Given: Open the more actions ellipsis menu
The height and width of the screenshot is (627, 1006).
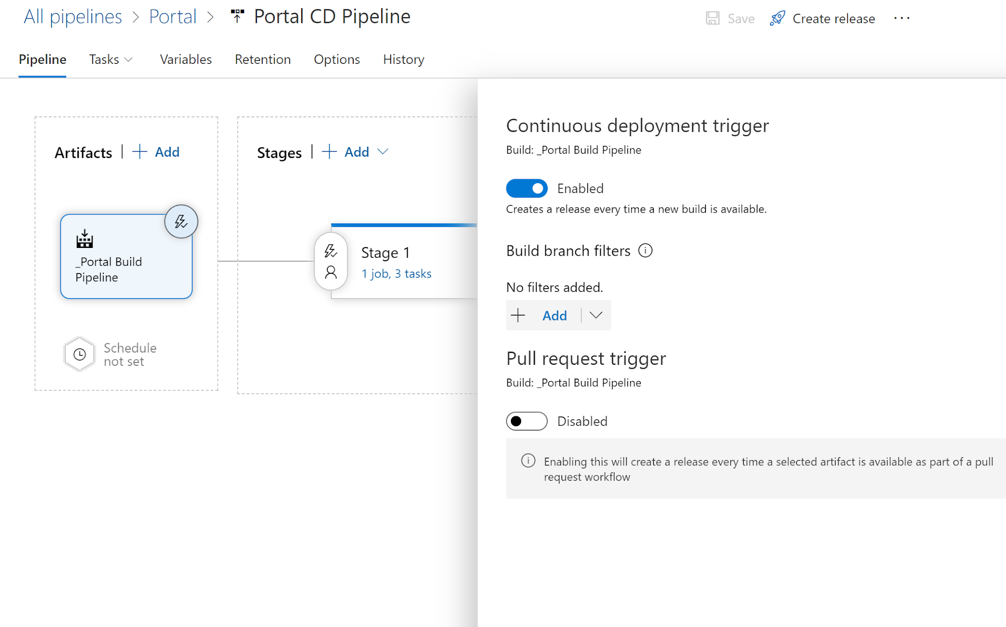Looking at the screenshot, I should 902,19.
